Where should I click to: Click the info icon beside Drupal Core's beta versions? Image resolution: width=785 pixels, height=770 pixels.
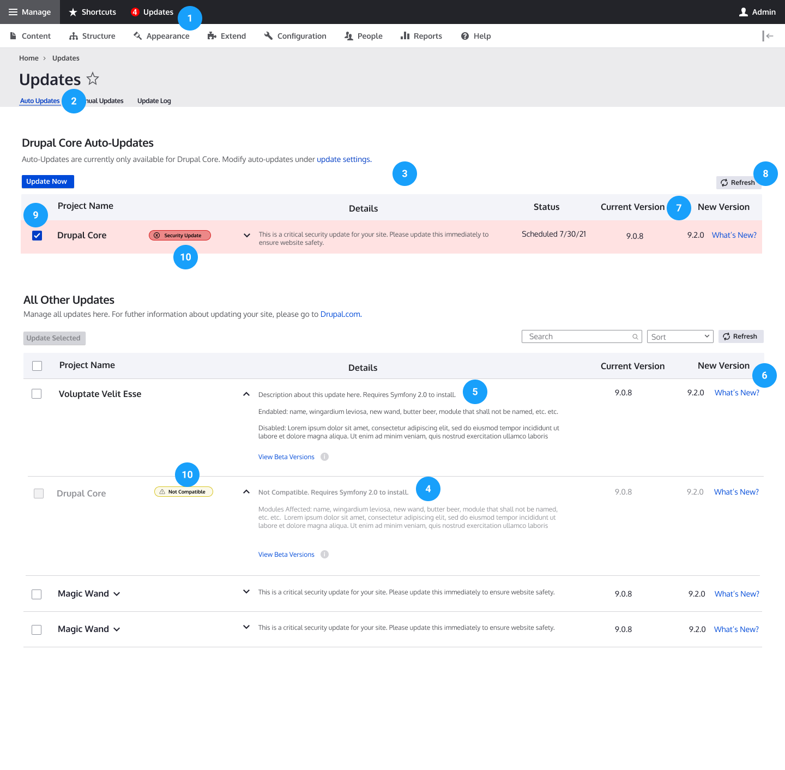pyautogui.click(x=325, y=555)
